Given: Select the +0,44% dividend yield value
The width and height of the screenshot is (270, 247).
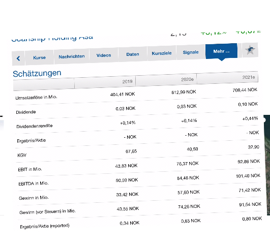Looking at the screenshot, I should pyautogui.click(x=250, y=118).
